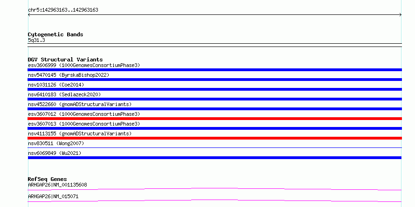
Task: Open nsv4113155 (gnomADStructuralVariants) label
Action: pyautogui.click(x=80, y=134)
